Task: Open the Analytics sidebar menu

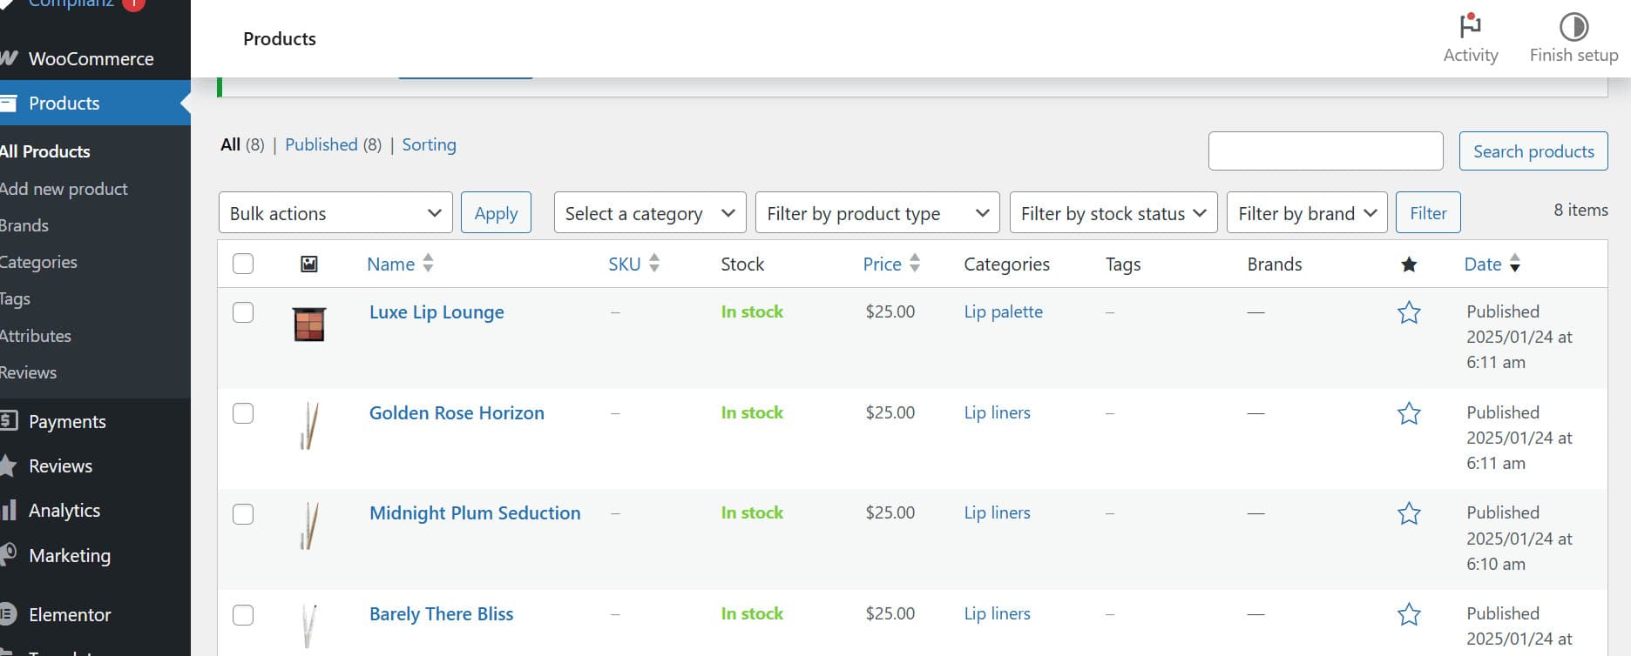Action: pyautogui.click(x=64, y=510)
